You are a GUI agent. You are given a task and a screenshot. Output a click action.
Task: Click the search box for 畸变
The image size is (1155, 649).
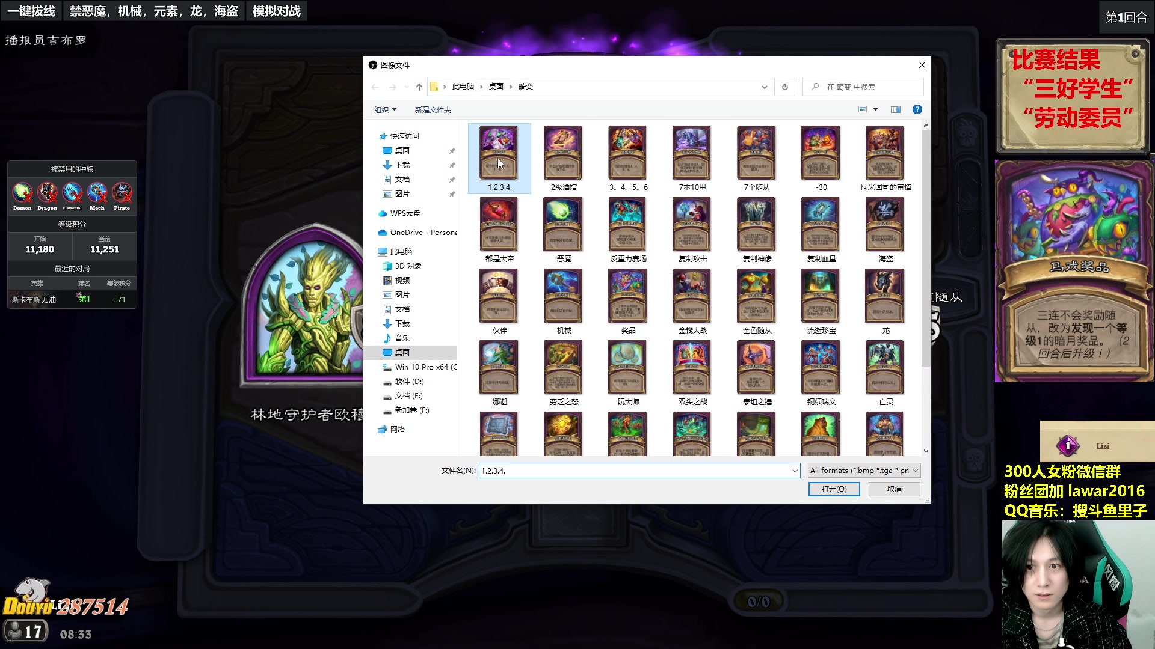point(863,87)
